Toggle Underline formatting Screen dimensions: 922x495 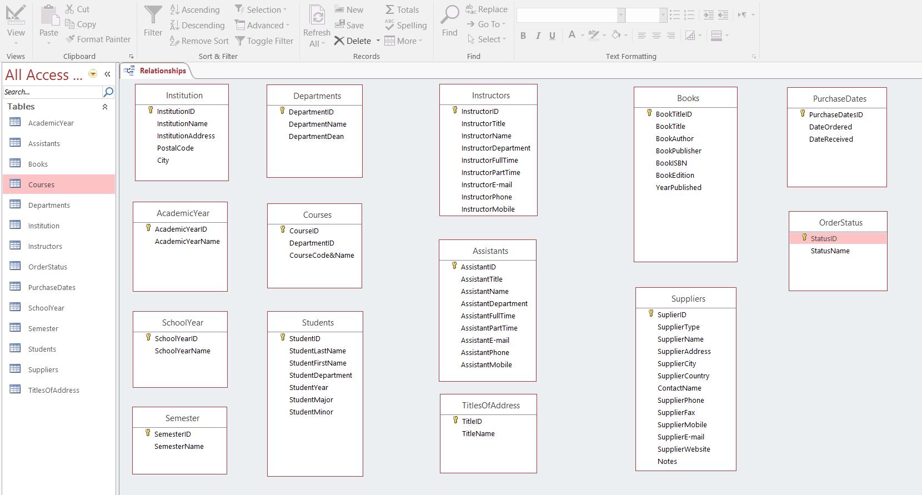(552, 36)
